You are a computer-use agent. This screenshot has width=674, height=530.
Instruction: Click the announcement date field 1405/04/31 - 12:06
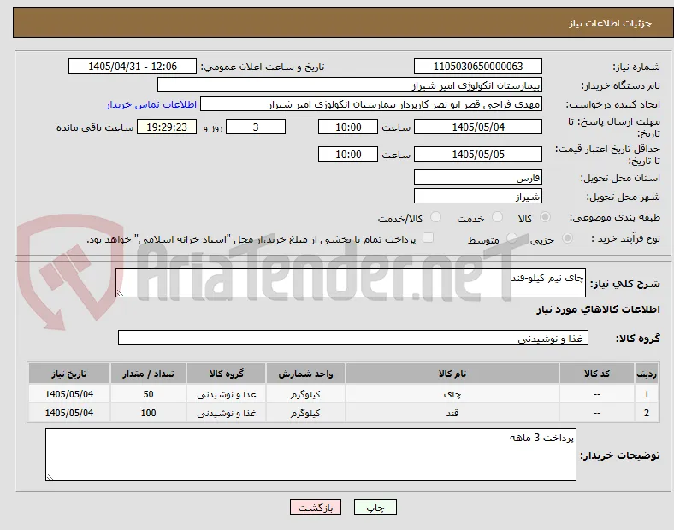133,66
